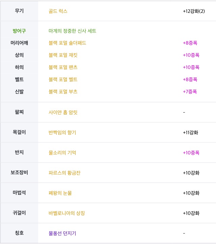Select the 블랙 포멀 숄더패드 item

point(67,43)
